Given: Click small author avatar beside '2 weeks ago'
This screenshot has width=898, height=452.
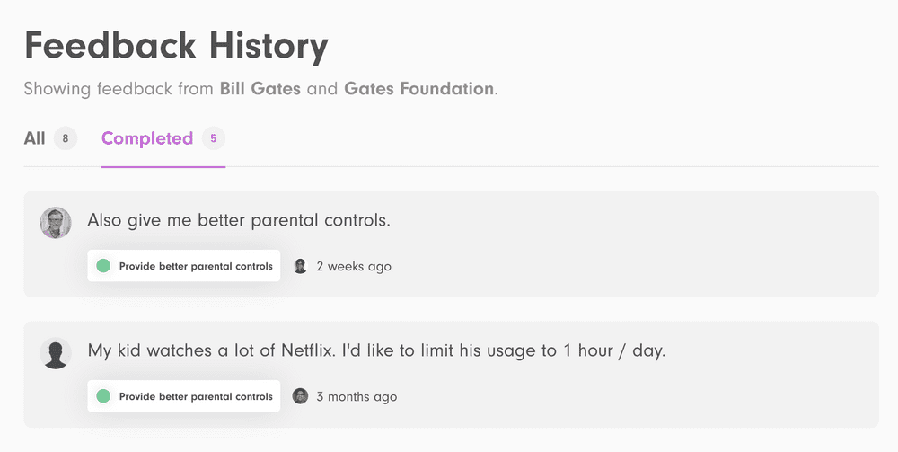Looking at the screenshot, I should coord(301,266).
